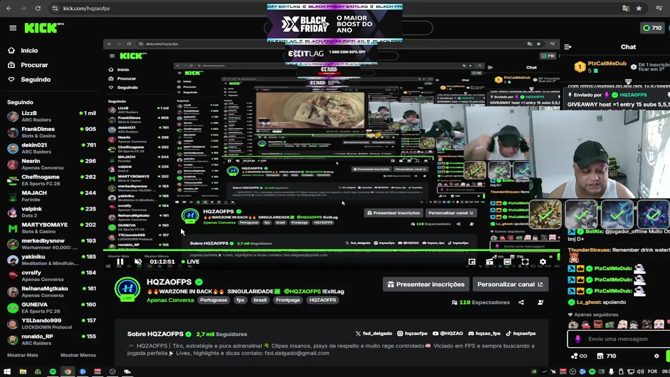
Task: Open Procurar in the sidebar
Action: tap(27, 65)
